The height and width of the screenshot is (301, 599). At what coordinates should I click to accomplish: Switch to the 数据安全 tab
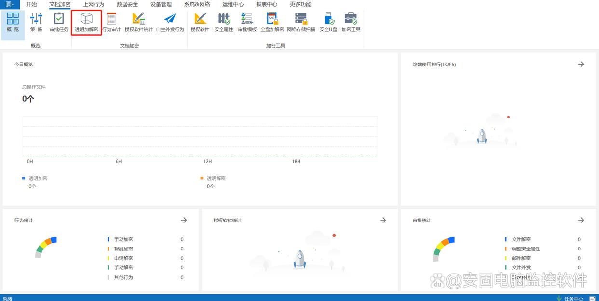(127, 4)
